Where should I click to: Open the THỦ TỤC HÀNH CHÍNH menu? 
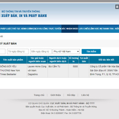[x=23, y=29]
